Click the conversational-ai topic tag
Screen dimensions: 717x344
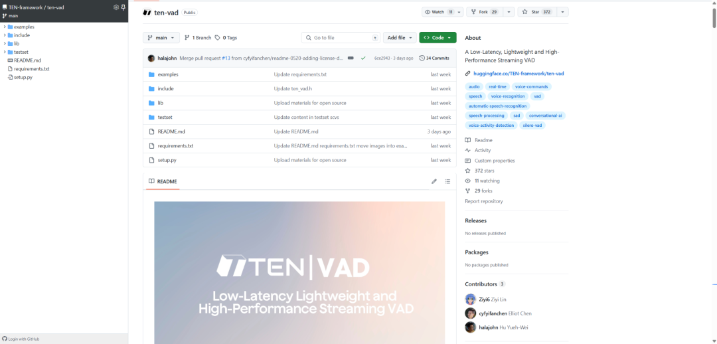point(545,116)
